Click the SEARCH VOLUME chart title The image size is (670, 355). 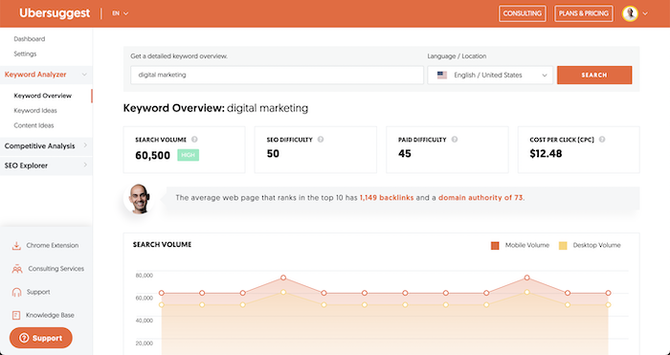click(x=162, y=245)
